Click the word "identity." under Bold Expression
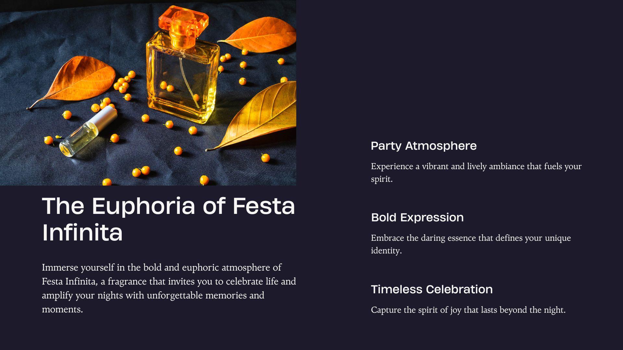Image resolution: width=623 pixels, height=350 pixels. [386, 251]
